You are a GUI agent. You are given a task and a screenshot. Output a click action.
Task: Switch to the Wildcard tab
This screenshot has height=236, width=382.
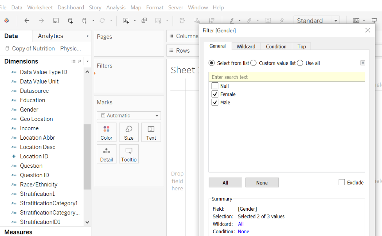(x=246, y=46)
